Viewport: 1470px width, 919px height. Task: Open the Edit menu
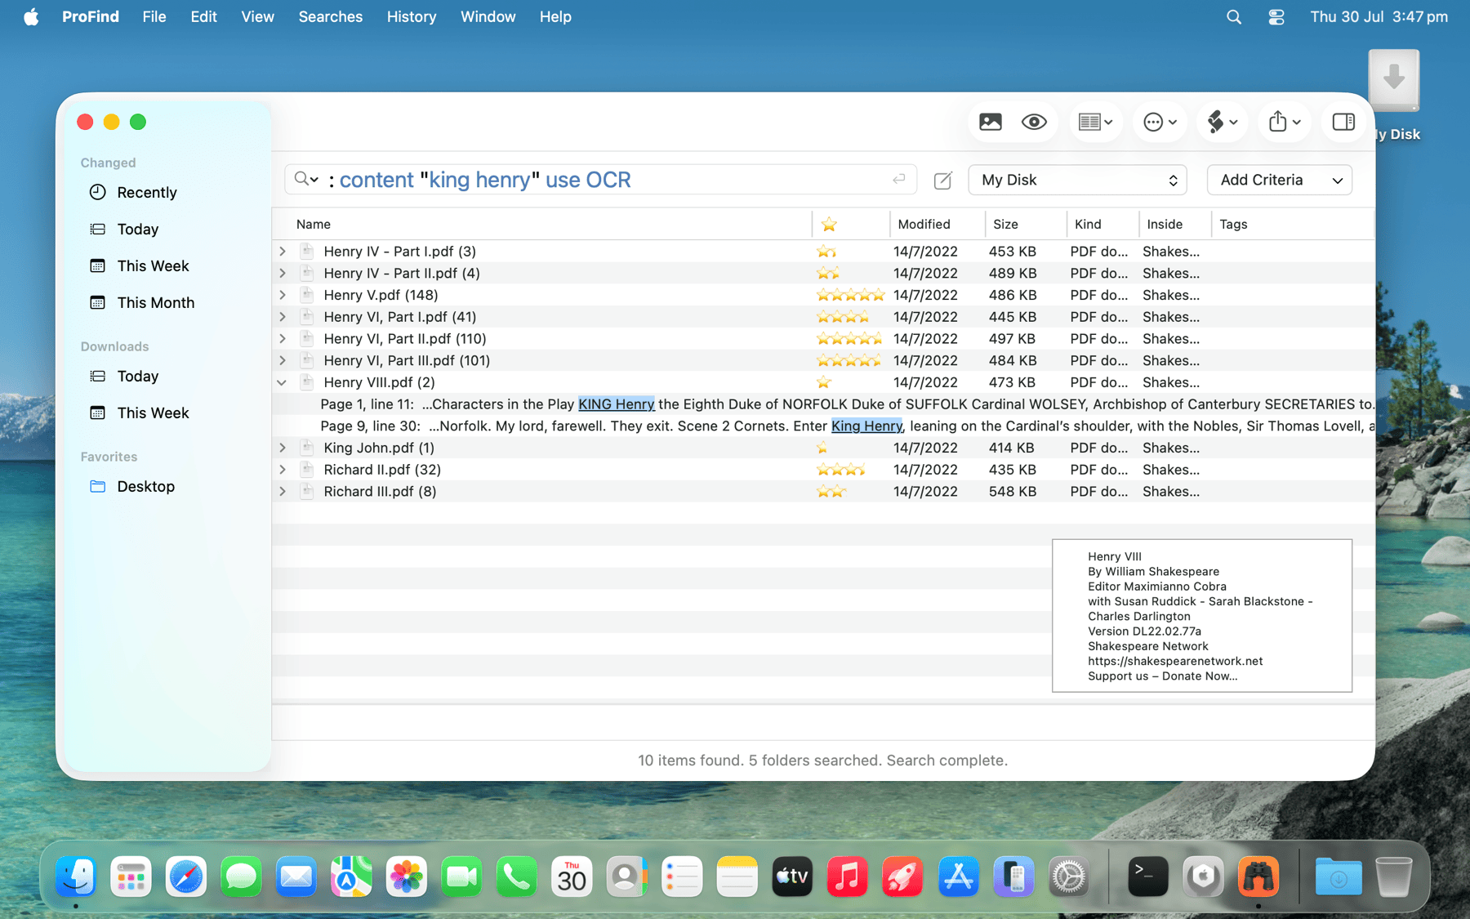[x=203, y=16]
